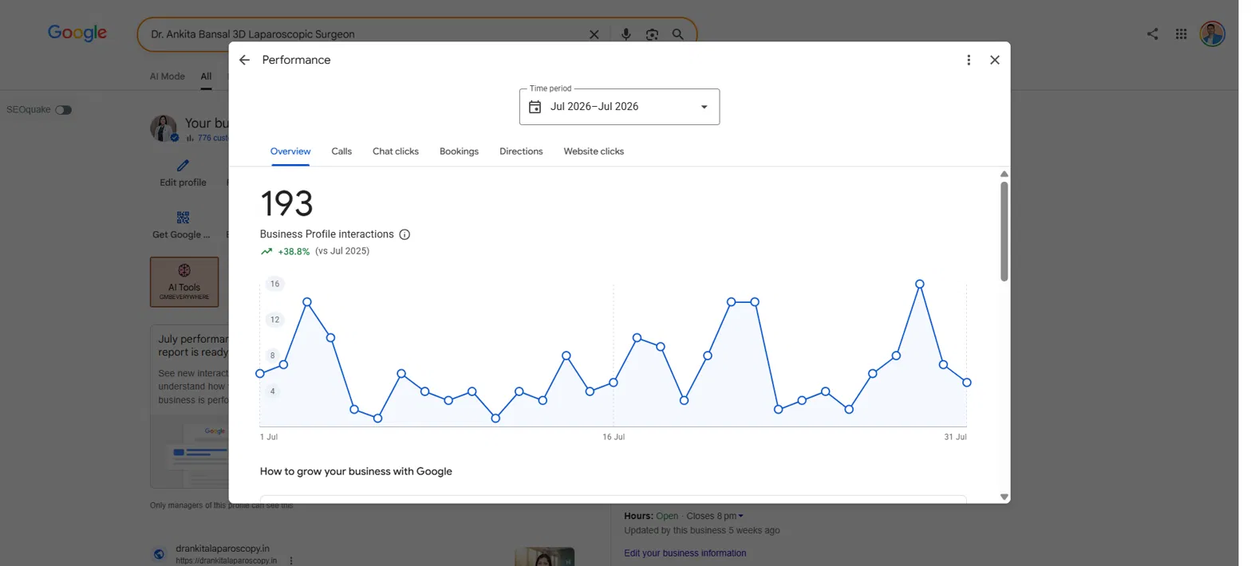Image resolution: width=1251 pixels, height=566 pixels.
Task: Open the drankitalaparoscopy.in search result
Action: click(x=223, y=548)
